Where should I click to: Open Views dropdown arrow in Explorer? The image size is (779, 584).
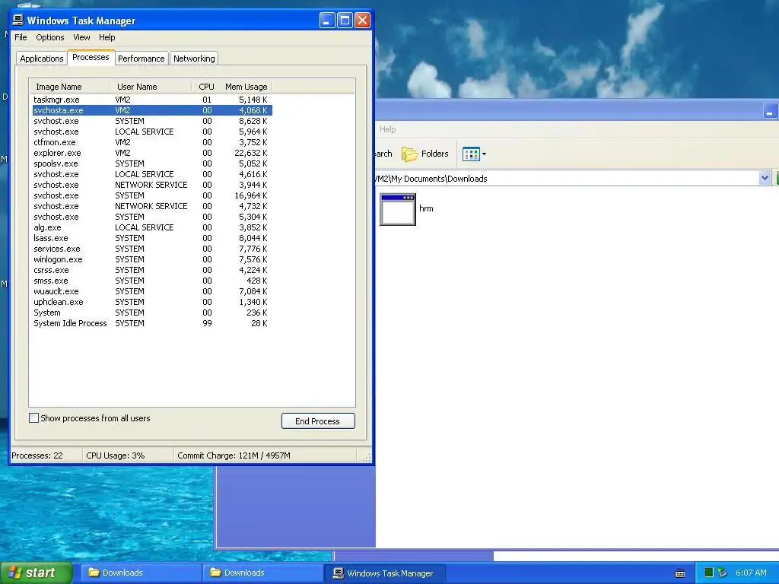(485, 154)
